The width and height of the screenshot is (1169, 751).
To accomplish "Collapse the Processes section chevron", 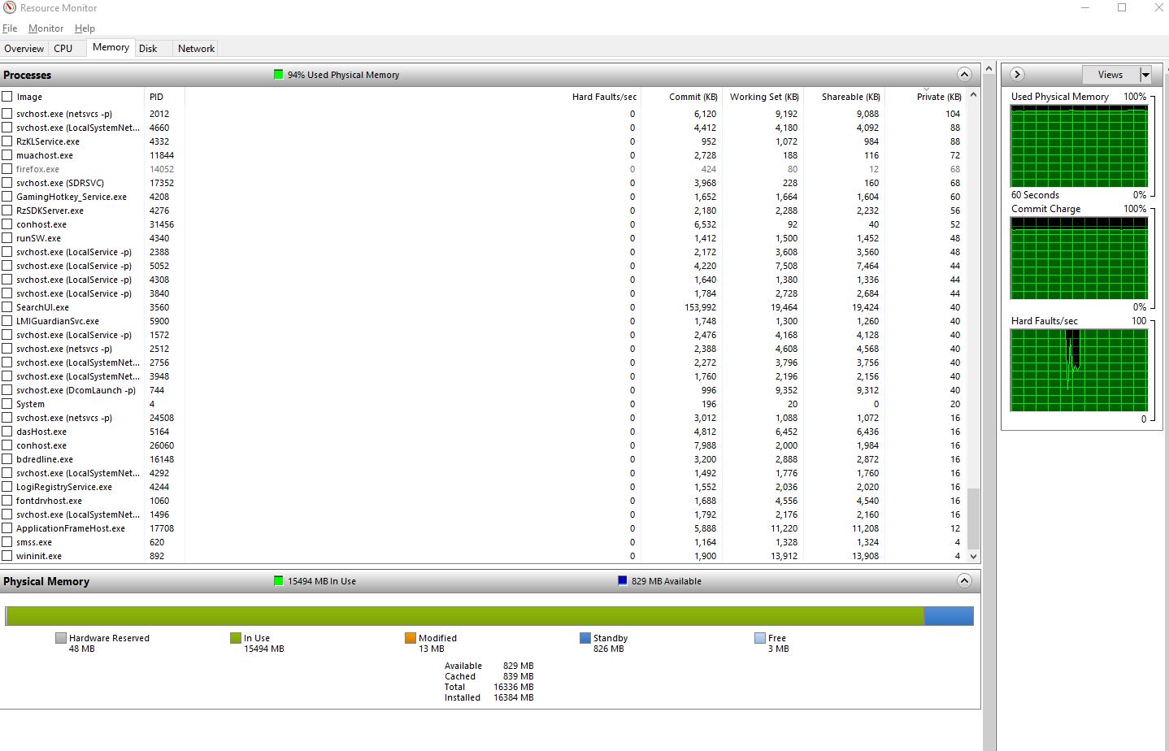I will coord(964,75).
